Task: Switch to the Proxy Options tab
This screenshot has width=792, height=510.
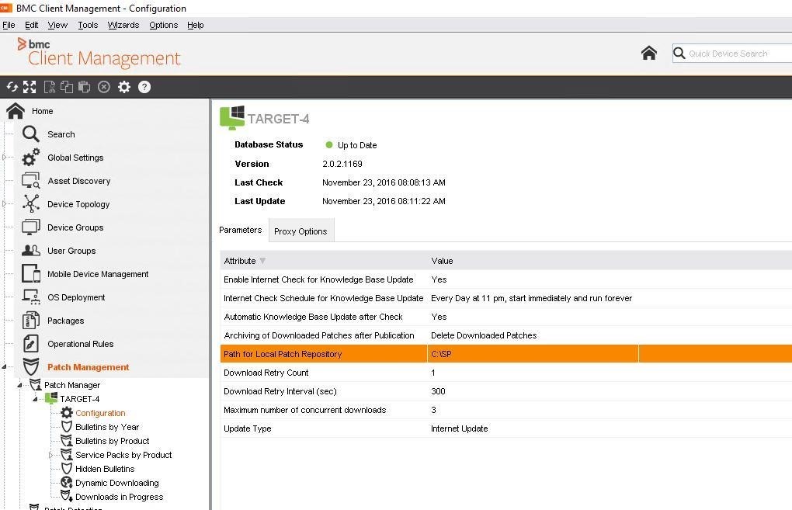Action: (x=300, y=231)
